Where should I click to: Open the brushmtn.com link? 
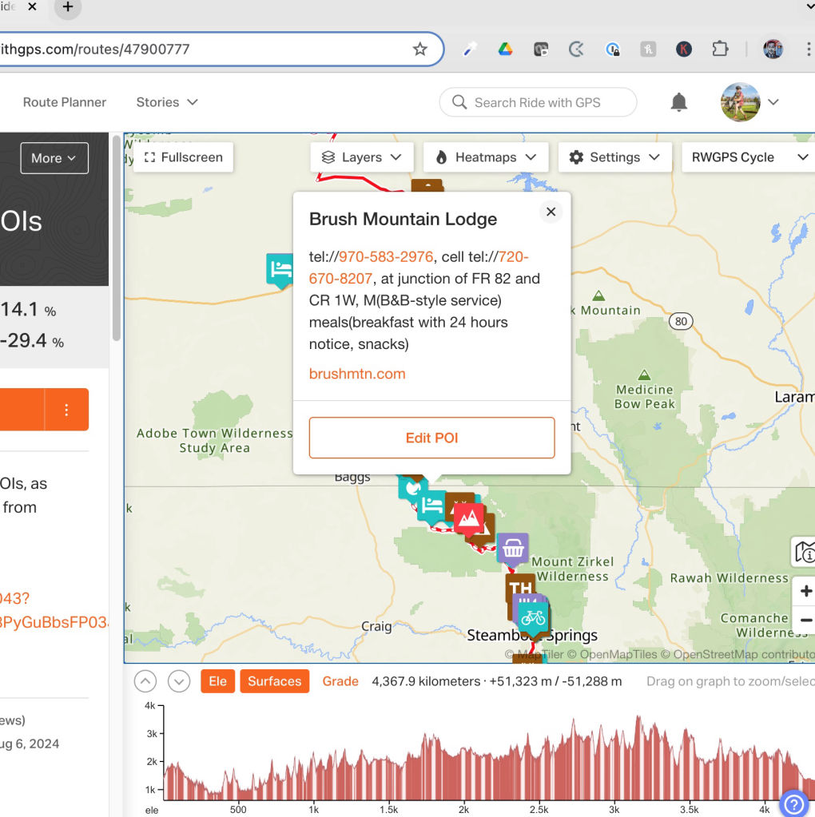pyautogui.click(x=357, y=374)
